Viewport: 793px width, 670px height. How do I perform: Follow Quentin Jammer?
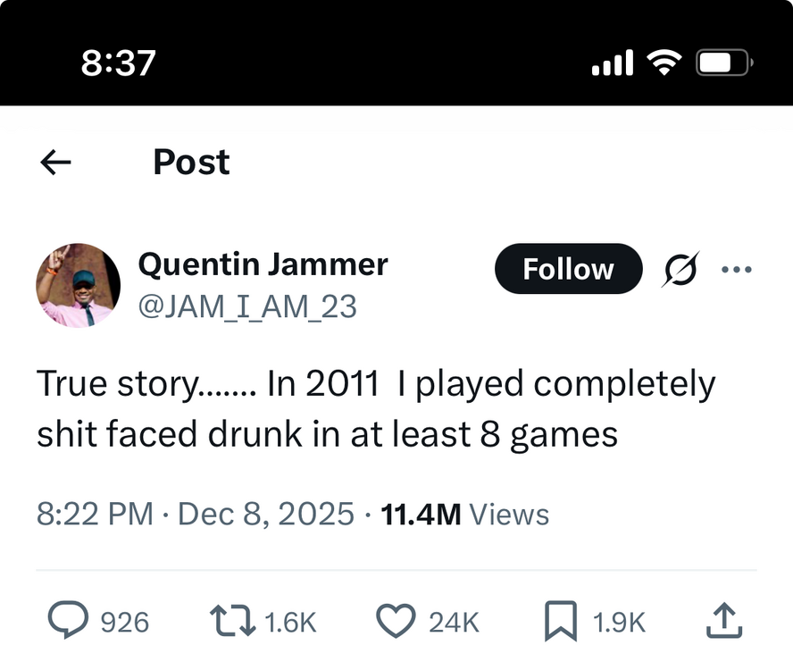pos(568,269)
